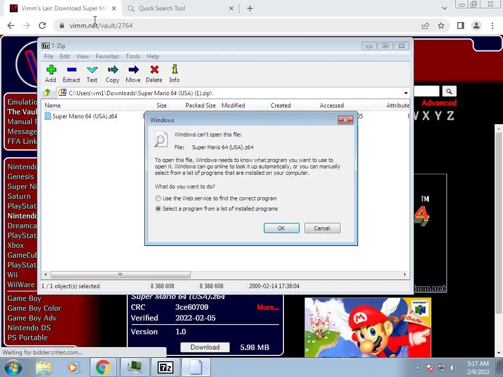Viewport: 503px width, 377px height.
Task: Click the right arrow of the 7-Zip scrollbar
Action: coord(405,275)
